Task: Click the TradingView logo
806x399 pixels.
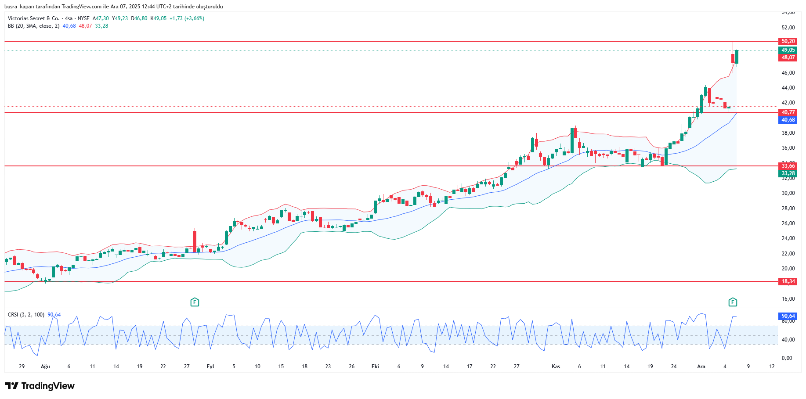Action: (40, 386)
